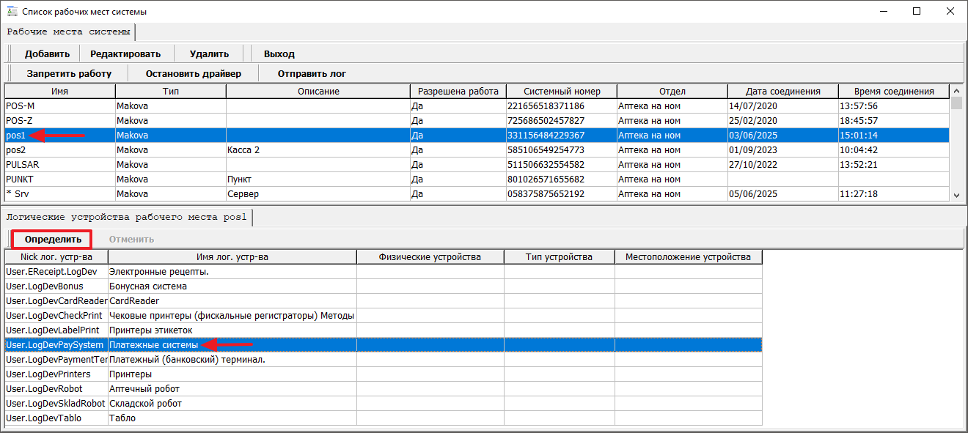This screenshot has height=433, width=968.
Task: Click the Определить button
Action: pyautogui.click(x=53, y=239)
